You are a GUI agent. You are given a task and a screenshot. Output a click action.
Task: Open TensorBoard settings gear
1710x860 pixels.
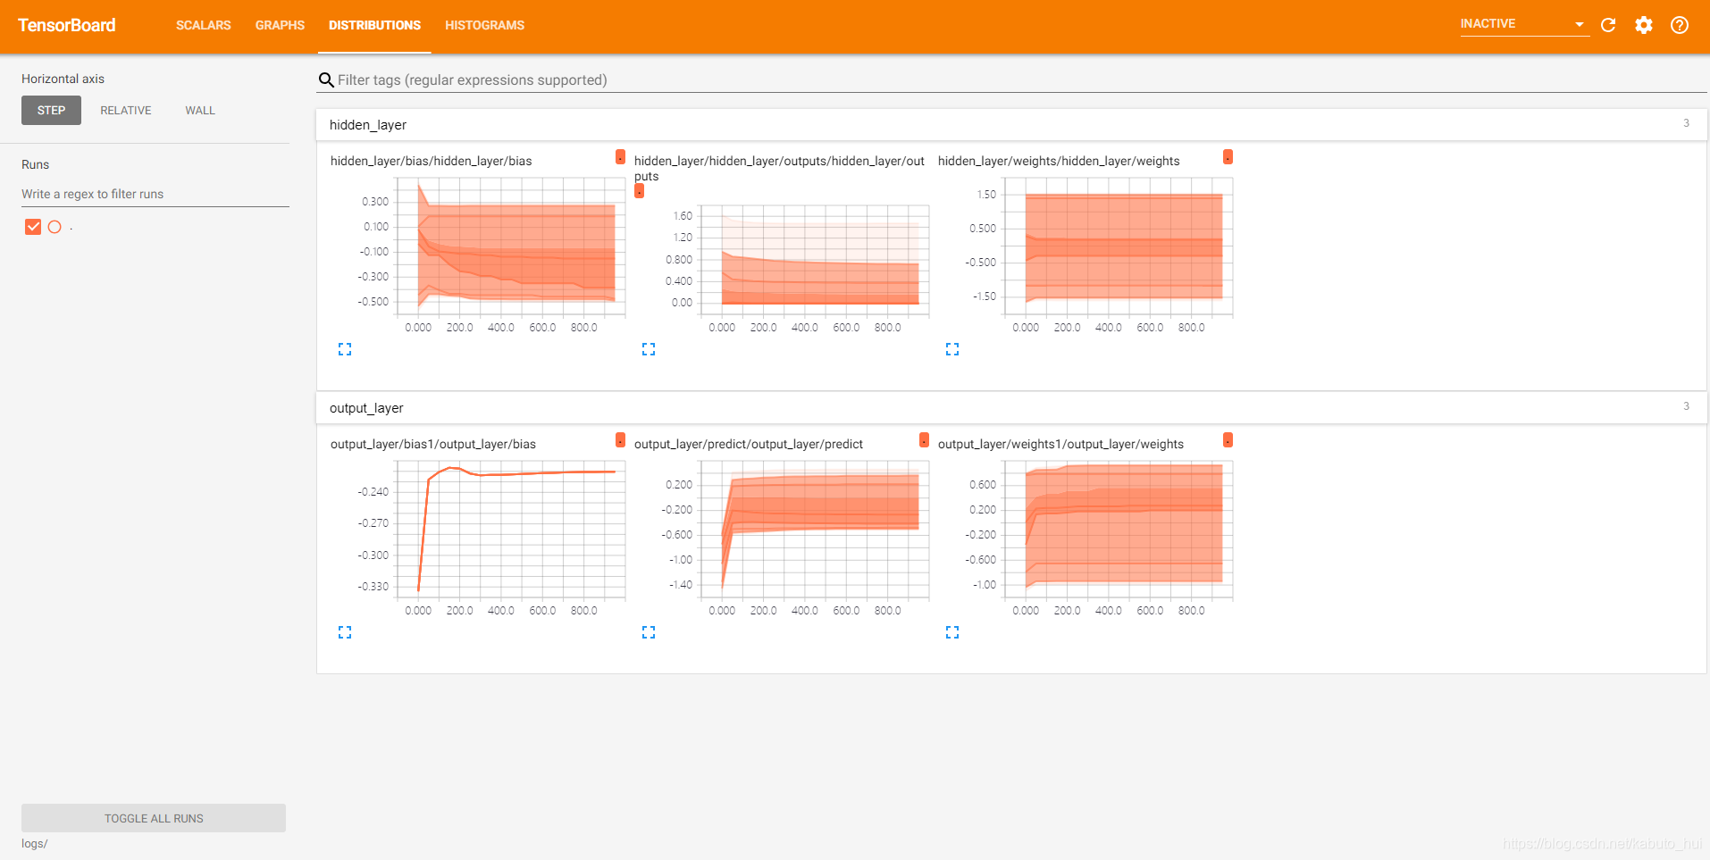click(1644, 25)
